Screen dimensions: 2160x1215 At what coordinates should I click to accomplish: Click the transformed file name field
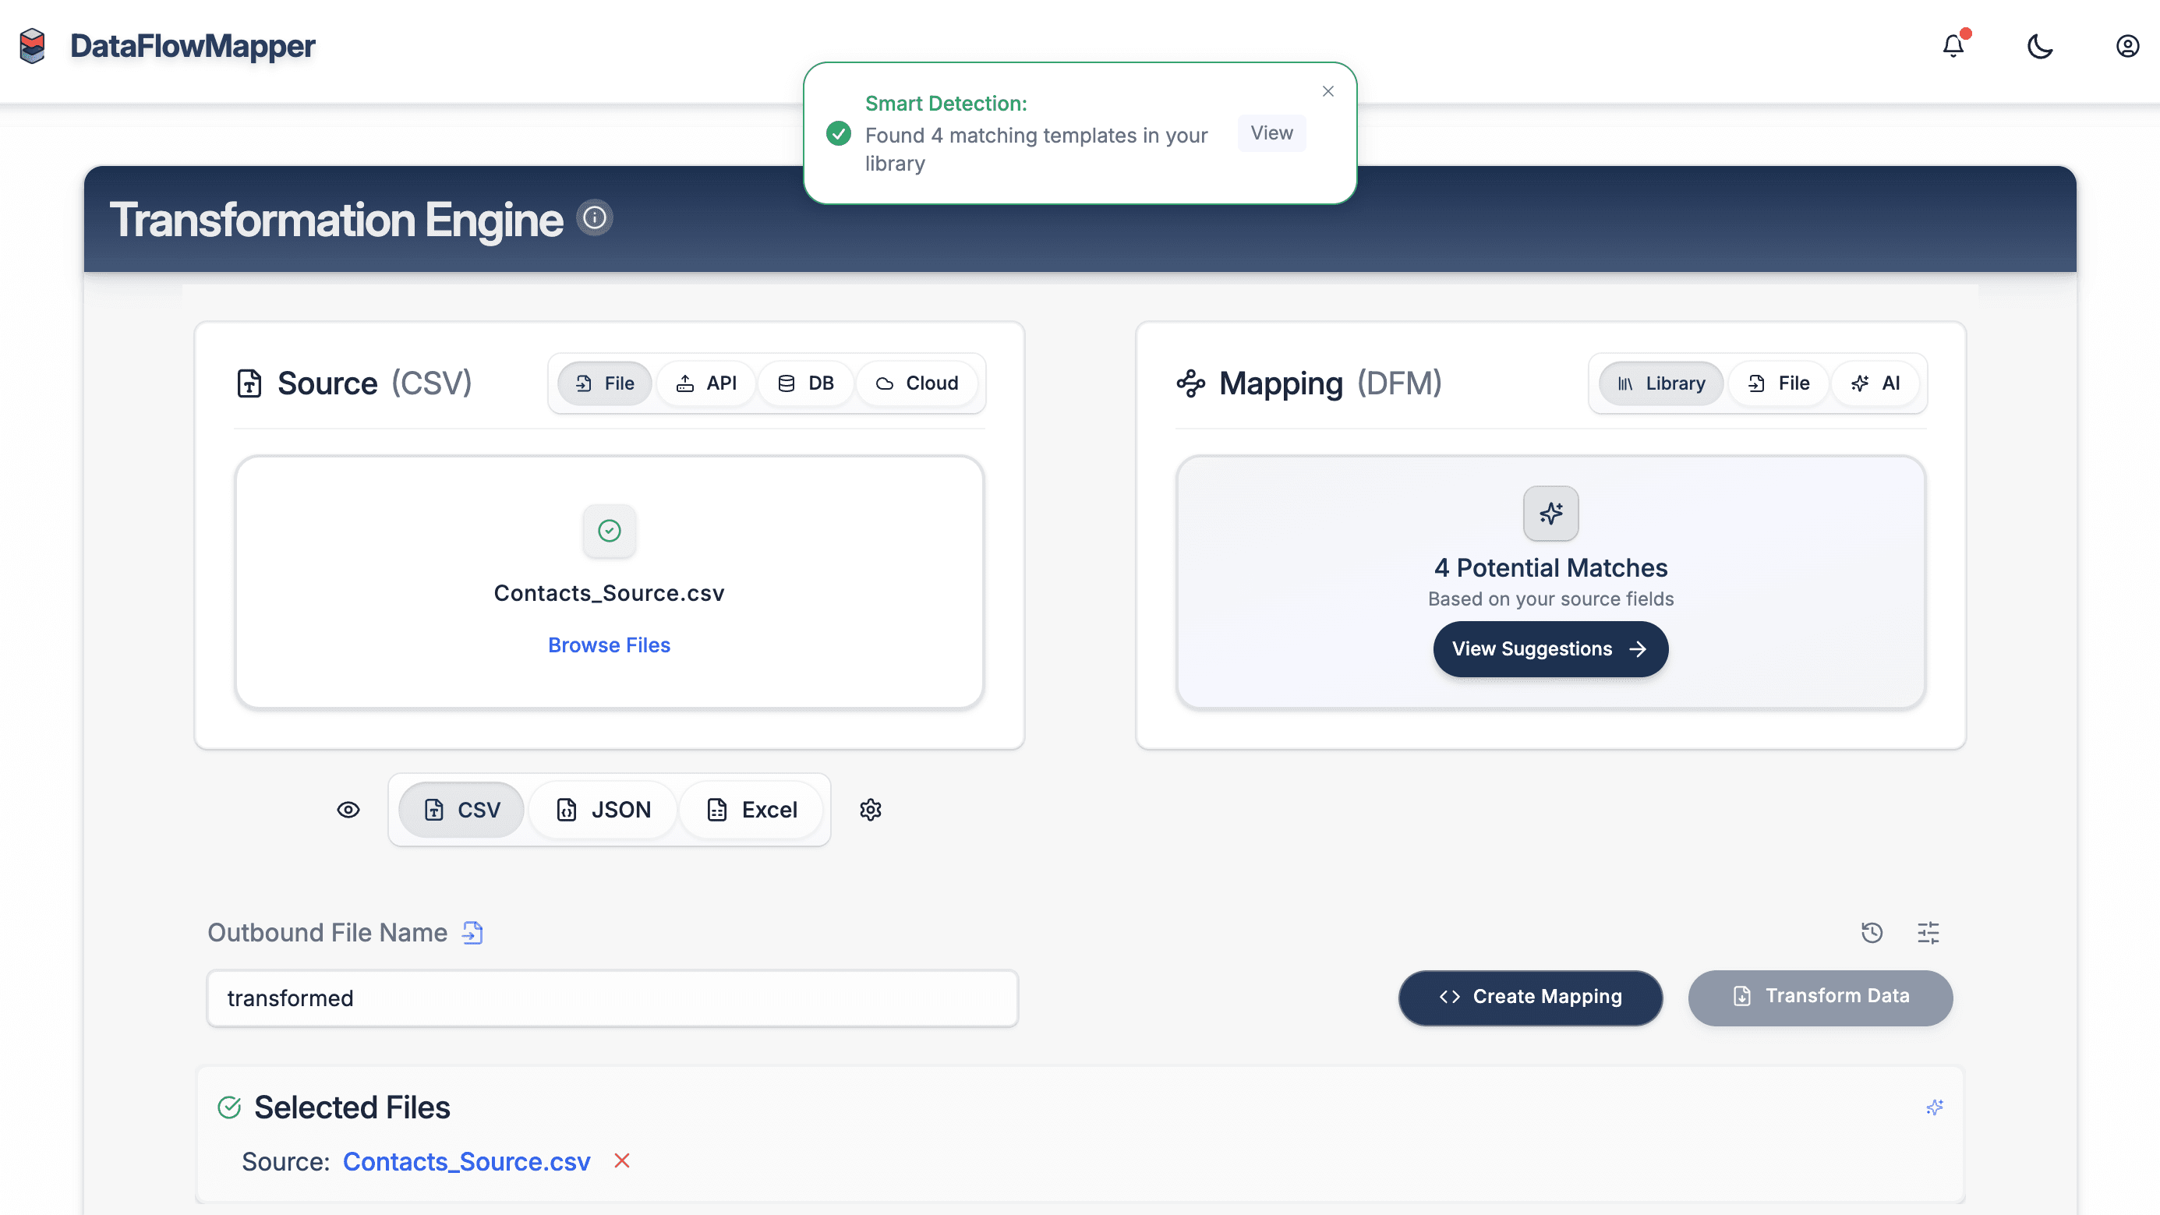tap(611, 998)
